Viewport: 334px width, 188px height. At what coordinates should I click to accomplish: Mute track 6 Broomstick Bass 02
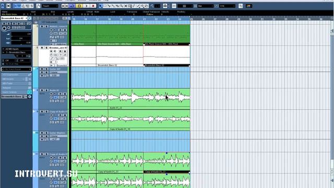point(42,48)
